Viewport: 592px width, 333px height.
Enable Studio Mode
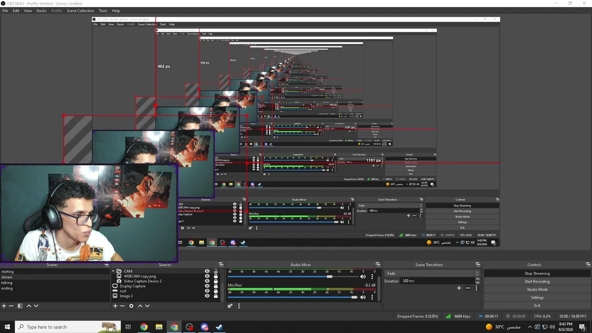[x=537, y=290]
